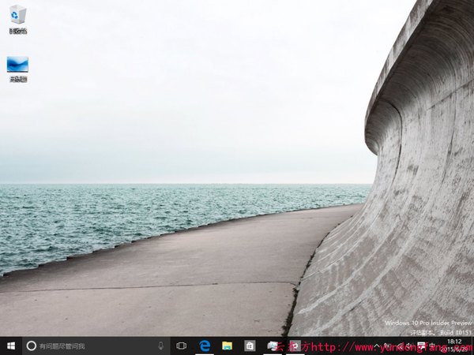Switch to the running app beside Store

[x=273, y=346]
